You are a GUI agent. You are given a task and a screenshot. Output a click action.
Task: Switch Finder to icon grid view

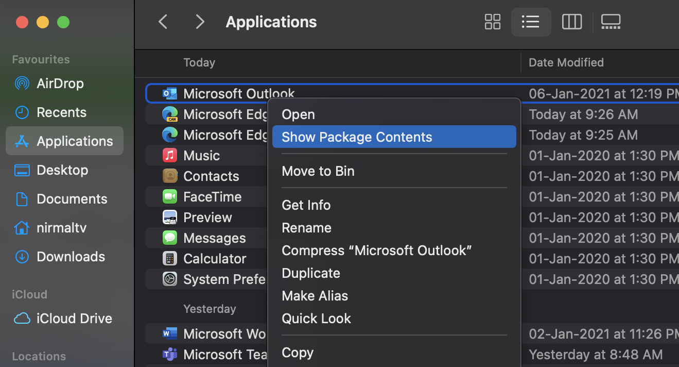(493, 22)
